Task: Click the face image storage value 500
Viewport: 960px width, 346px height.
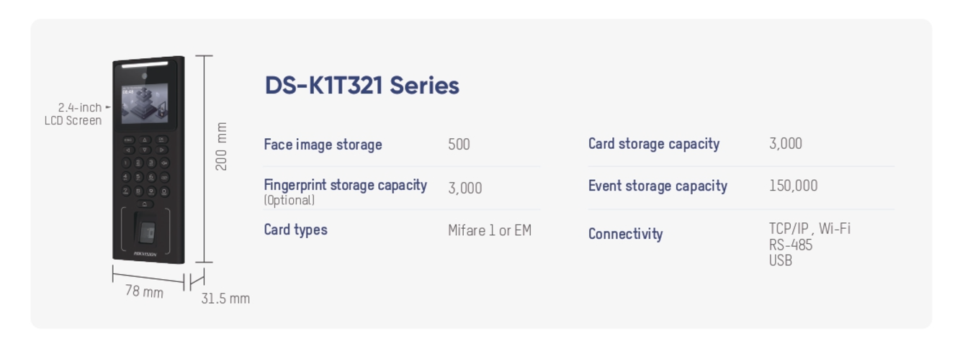Action: coord(459,144)
